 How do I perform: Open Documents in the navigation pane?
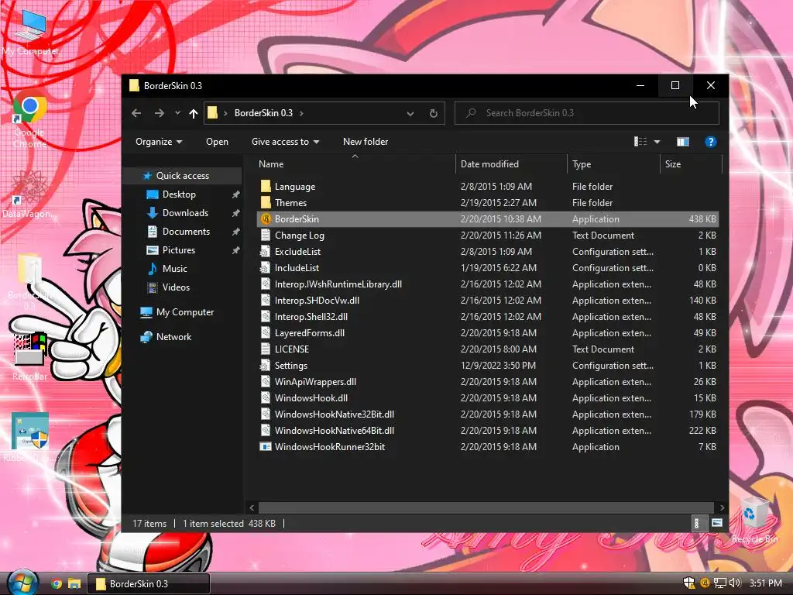[x=186, y=232]
